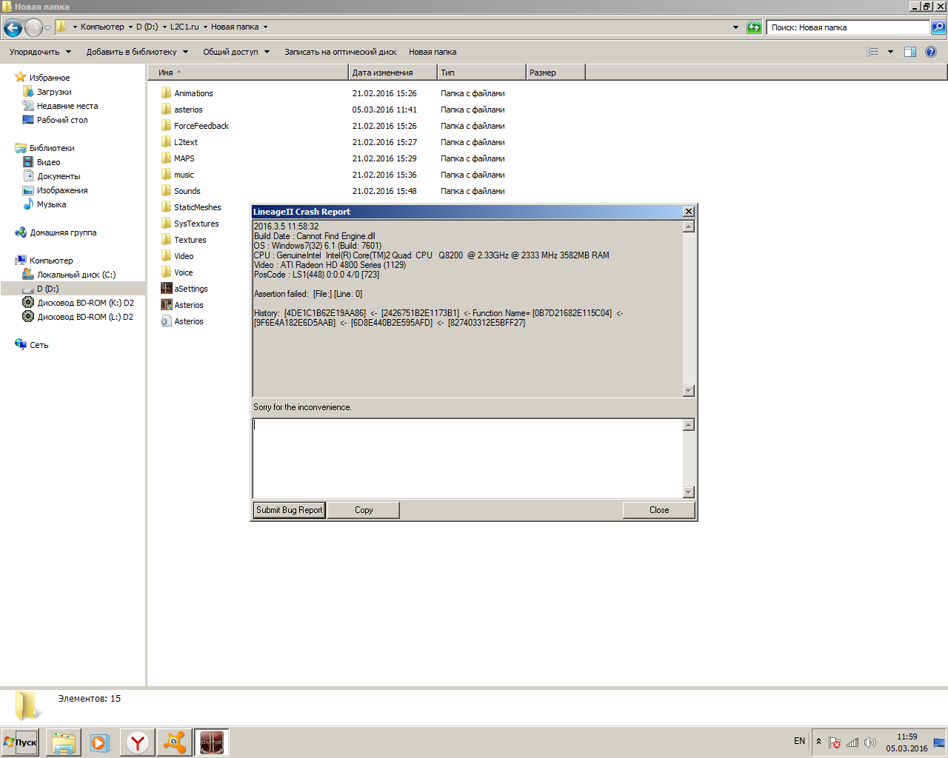Select the Sounds folder icon
Image resolution: width=948 pixels, height=758 pixels.
167,191
